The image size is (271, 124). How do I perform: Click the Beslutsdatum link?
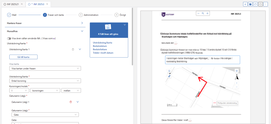pyautogui.click(x=100, y=46)
